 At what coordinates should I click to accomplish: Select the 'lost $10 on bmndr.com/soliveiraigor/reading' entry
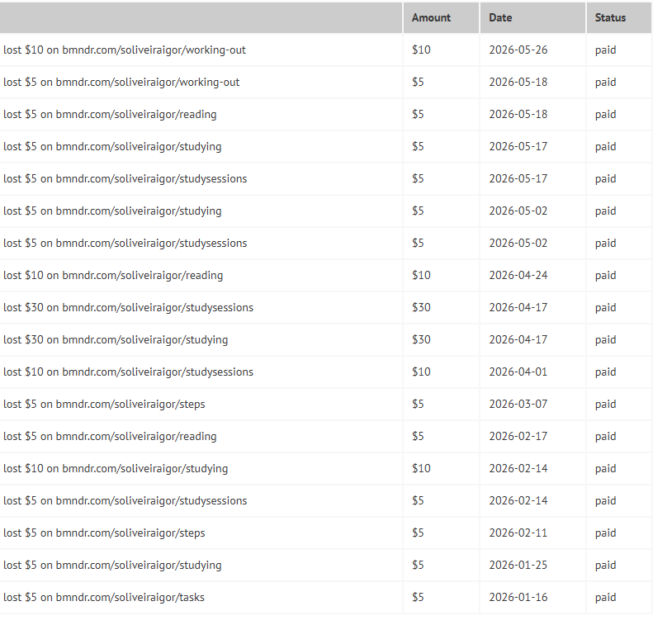113,275
